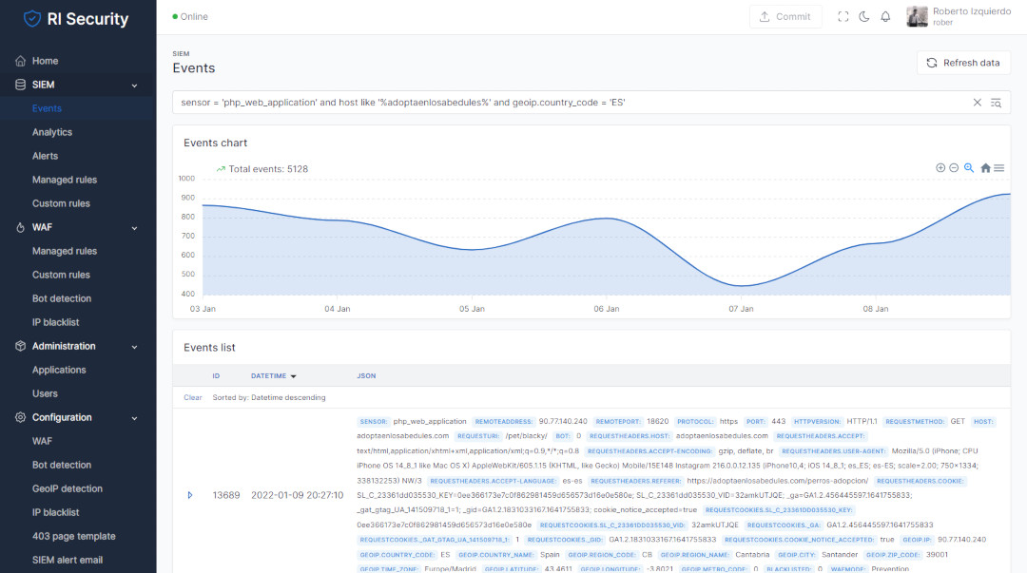The height and width of the screenshot is (573, 1027).
Task: Click the Refresh data button
Action: (963, 63)
